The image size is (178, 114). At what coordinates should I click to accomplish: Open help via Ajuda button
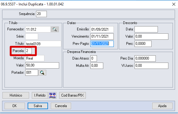162,106
